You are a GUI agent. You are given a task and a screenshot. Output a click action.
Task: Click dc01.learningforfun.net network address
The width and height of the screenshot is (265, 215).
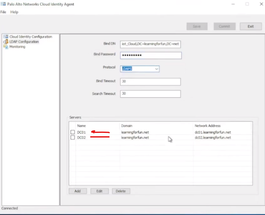coord(213,132)
